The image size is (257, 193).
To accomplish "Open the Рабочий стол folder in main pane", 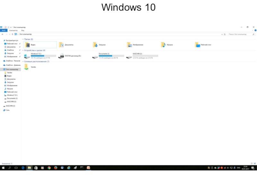I will (203, 45).
